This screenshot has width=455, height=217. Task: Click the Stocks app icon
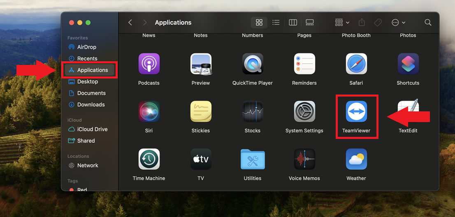[x=253, y=111]
